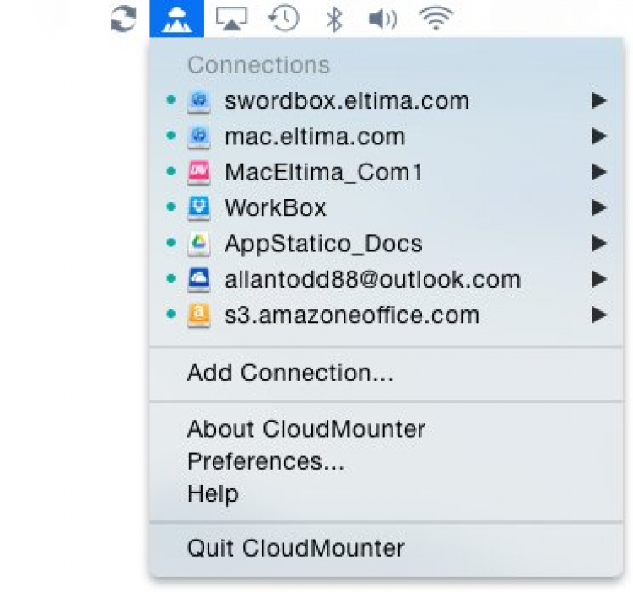
Task: Click the Bluetooth menu bar icon
Action: (x=334, y=19)
